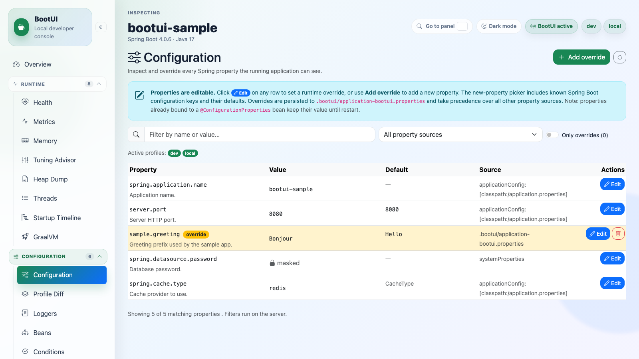Click the search magnifier icon in the filter bar
This screenshot has height=359, width=639.
[x=136, y=134]
